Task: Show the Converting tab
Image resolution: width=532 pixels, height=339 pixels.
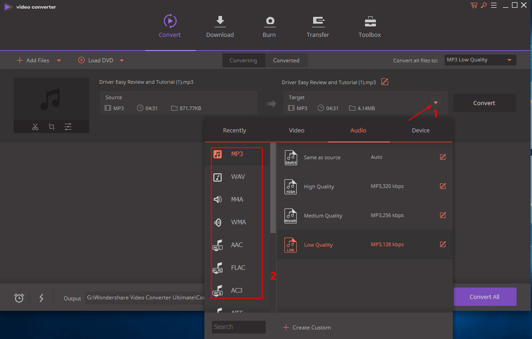Action: click(243, 61)
